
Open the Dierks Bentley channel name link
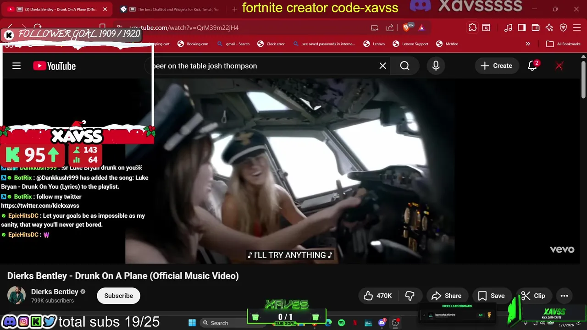pyautogui.click(x=55, y=292)
